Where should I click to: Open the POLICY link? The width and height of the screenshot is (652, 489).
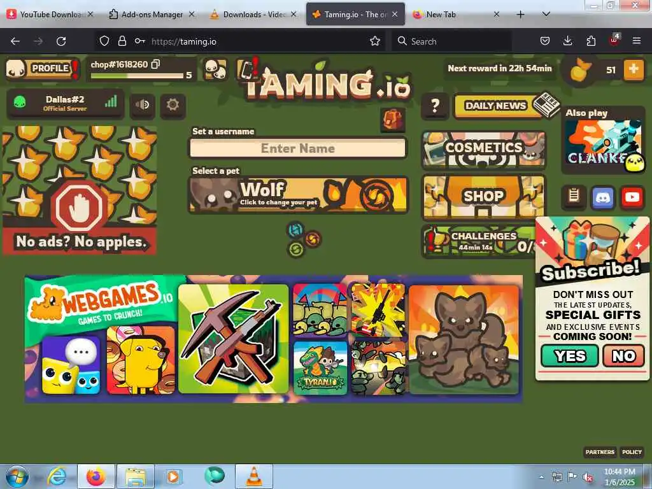632,452
